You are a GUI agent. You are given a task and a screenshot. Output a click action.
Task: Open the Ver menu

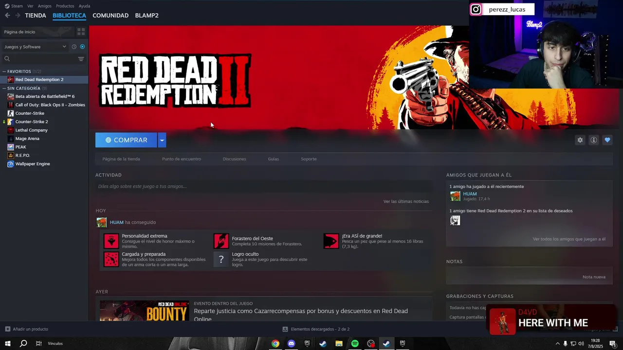[x=30, y=6]
